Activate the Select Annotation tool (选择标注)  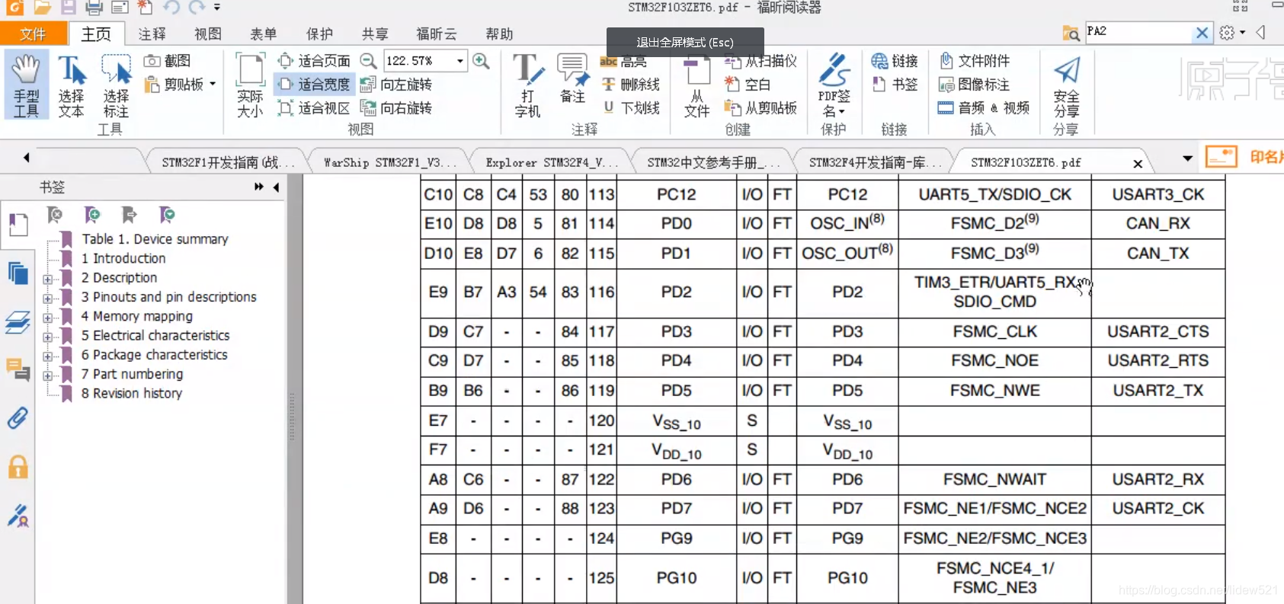pos(117,85)
